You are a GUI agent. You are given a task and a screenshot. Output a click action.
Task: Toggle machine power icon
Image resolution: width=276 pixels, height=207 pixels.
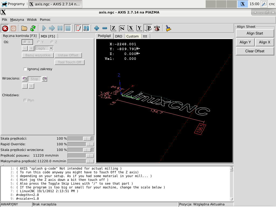pyautogui.click(x=13, y=28)
